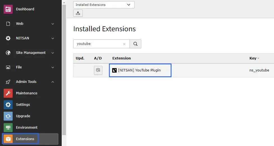Click the A/D column header
This screenshot has width=274, height=146.
coord(98,58)
